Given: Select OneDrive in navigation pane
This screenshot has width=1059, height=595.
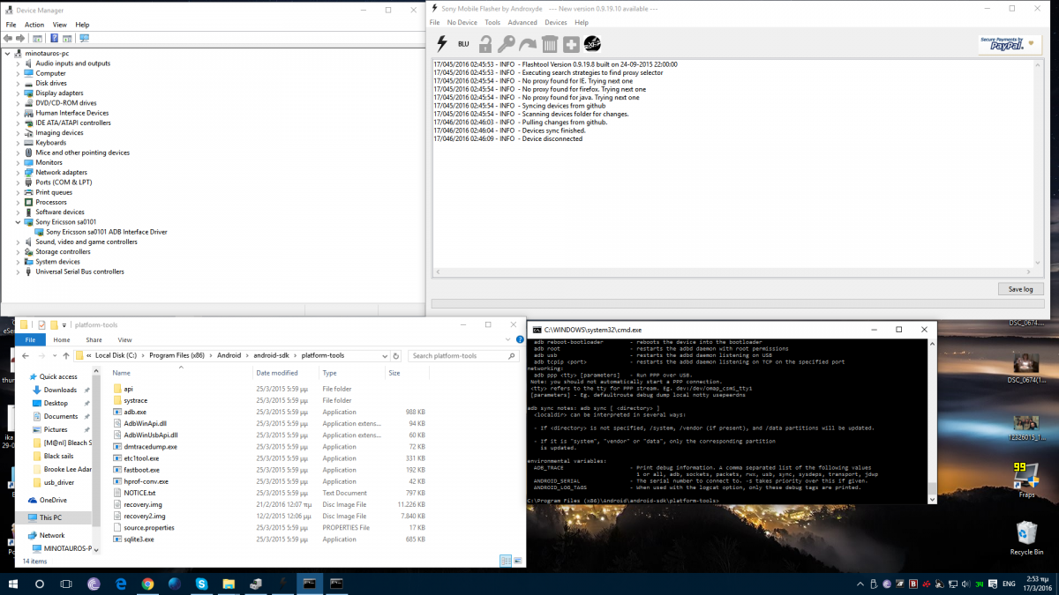Looking at the screenshot, I should 53,500.
